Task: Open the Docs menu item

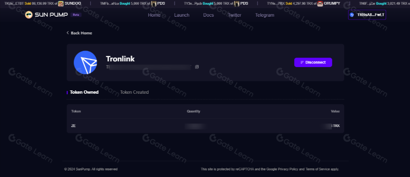Action: (208, 15)
